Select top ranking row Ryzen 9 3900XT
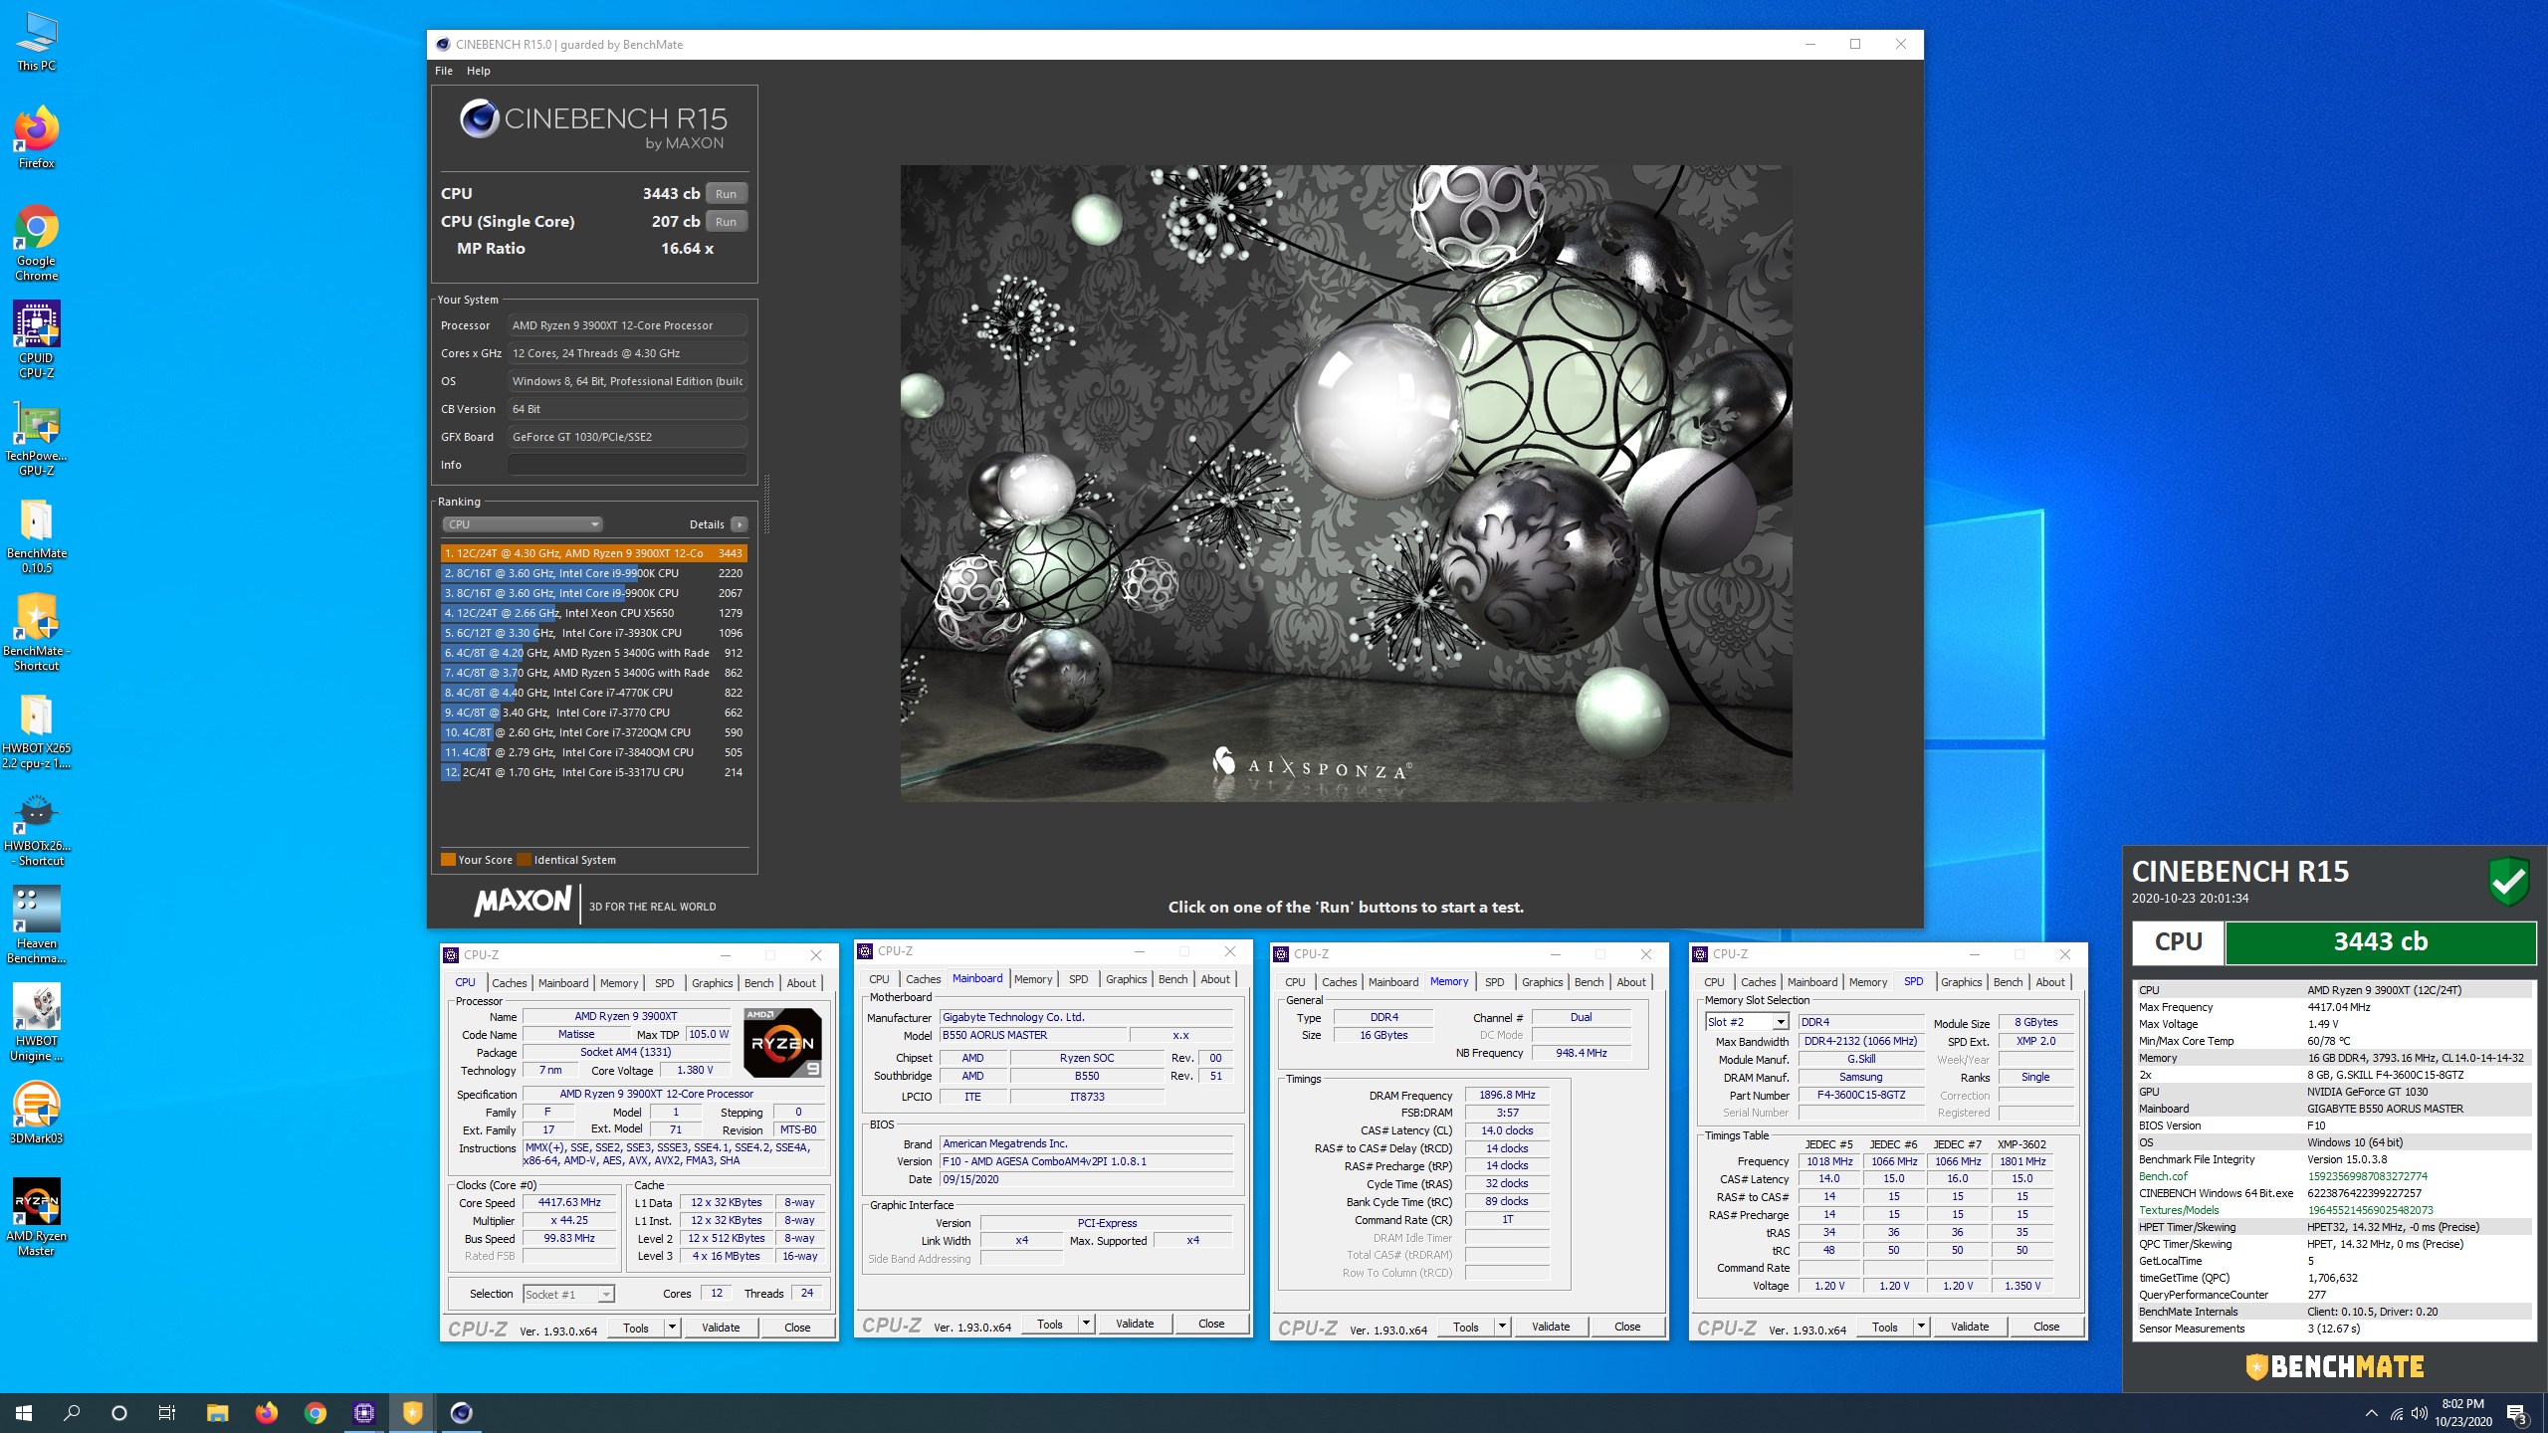The height and width of the screenshot is (1433, 2548). point(593,553)
